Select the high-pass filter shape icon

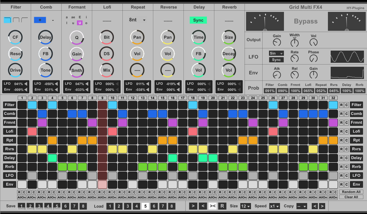24,20
